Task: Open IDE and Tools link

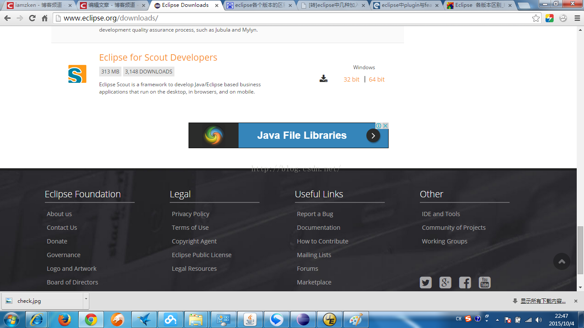Action: 441,214
